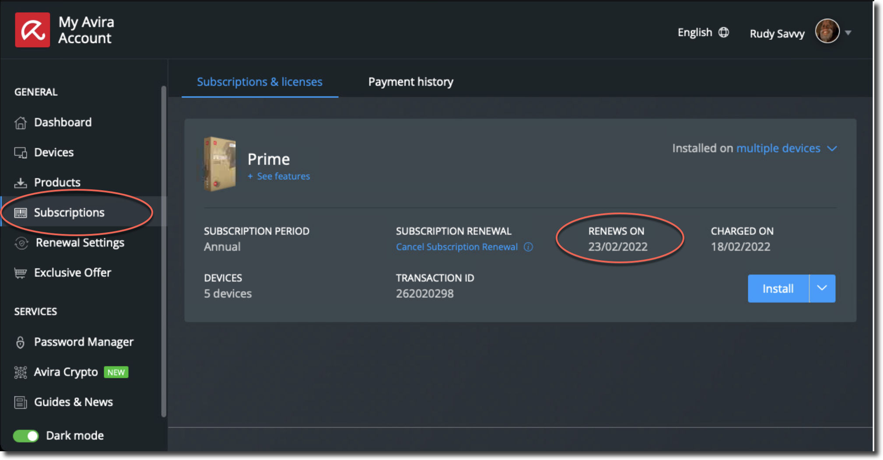
Task: Open the user account dropdown arrow
Action: pos(848,33)
